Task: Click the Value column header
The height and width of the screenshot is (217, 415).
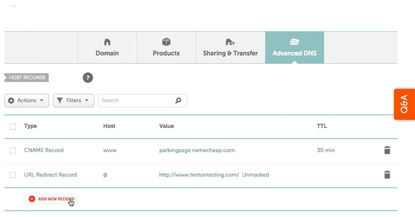Action: coord(167,126)
